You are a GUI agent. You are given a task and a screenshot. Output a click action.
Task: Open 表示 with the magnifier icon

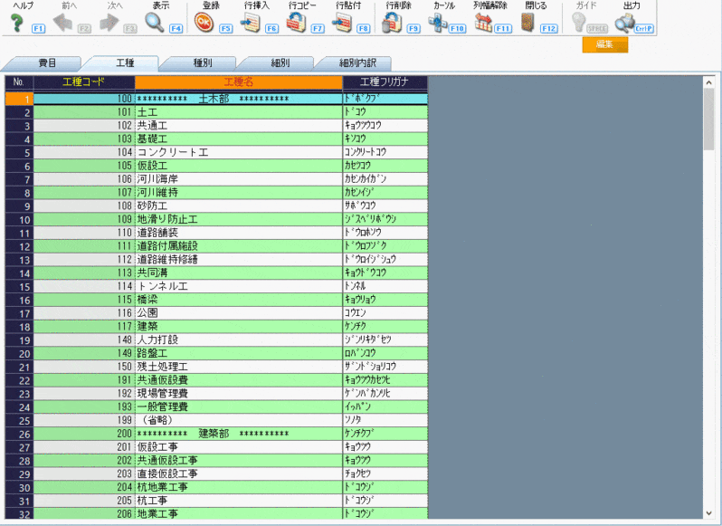click(x=155, y=23)
